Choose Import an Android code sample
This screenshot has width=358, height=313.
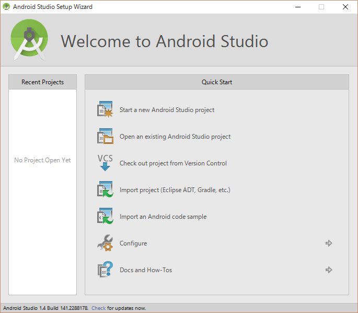[x=163, y=217]
